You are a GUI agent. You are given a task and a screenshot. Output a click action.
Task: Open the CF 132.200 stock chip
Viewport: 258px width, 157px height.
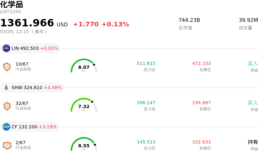[x=30, y=127]
